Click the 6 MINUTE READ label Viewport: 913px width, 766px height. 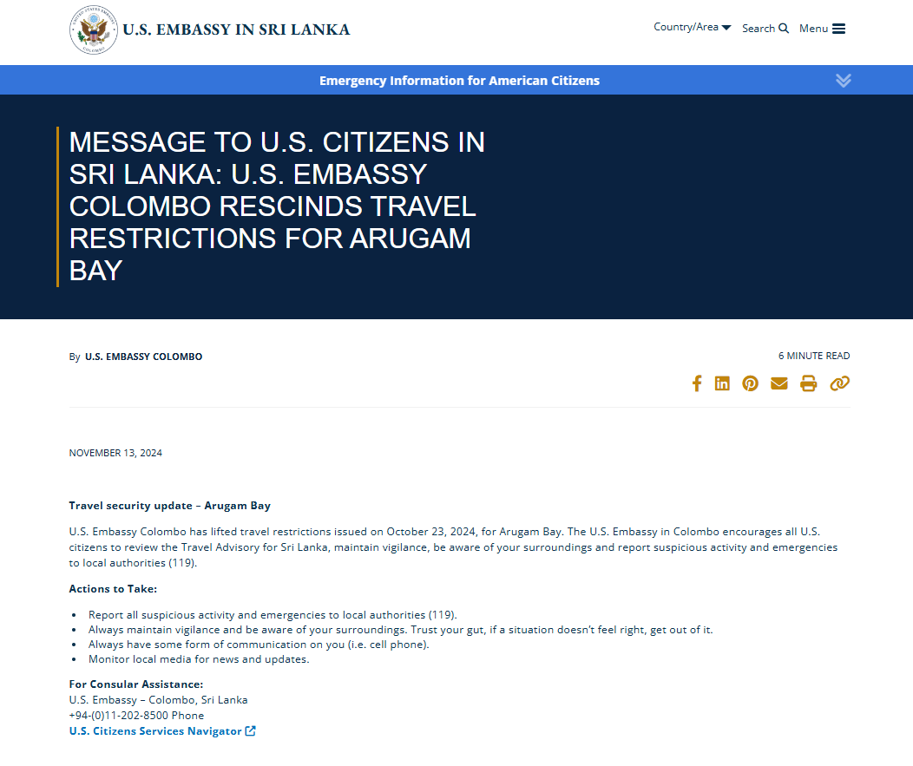[814, 356]
